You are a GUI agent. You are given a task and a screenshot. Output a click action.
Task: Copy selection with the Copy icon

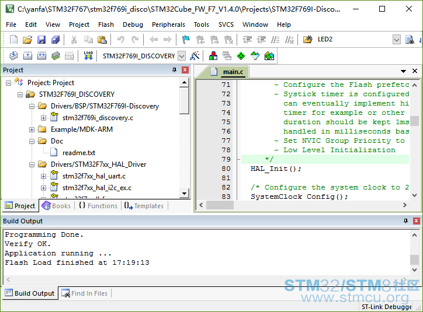pos(88,40)
